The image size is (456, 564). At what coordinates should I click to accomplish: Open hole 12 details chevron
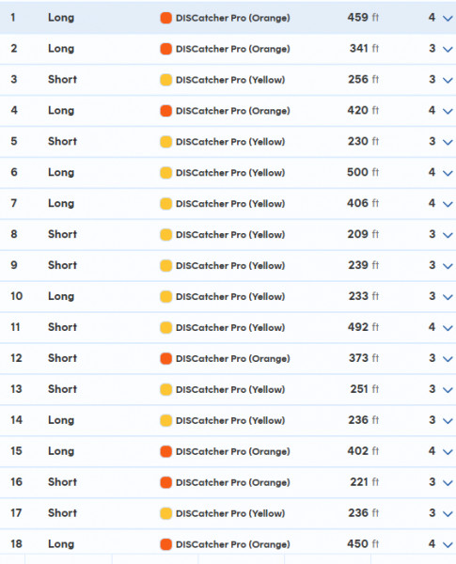(x=448, y=359)
